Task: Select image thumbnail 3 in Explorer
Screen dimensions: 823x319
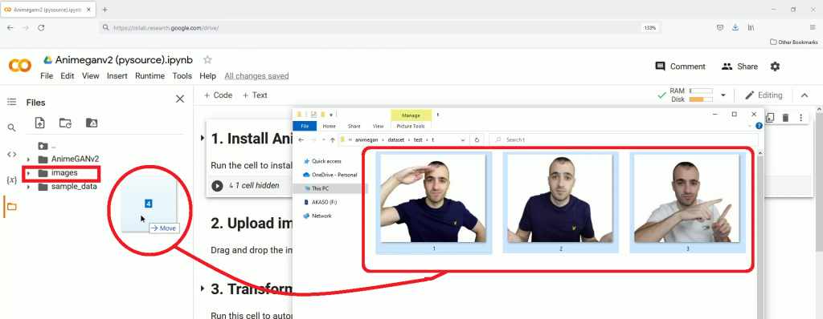Action: 688,203
